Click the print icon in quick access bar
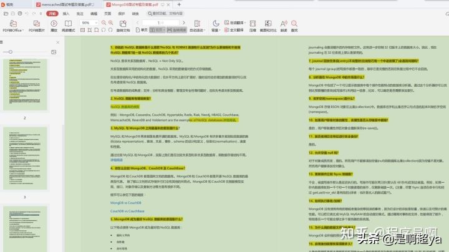The width and height of the screenshot is (449, 252). (20, 14)
